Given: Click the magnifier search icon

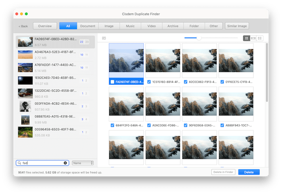Looking at the screenshot, I should pos(19,163).
